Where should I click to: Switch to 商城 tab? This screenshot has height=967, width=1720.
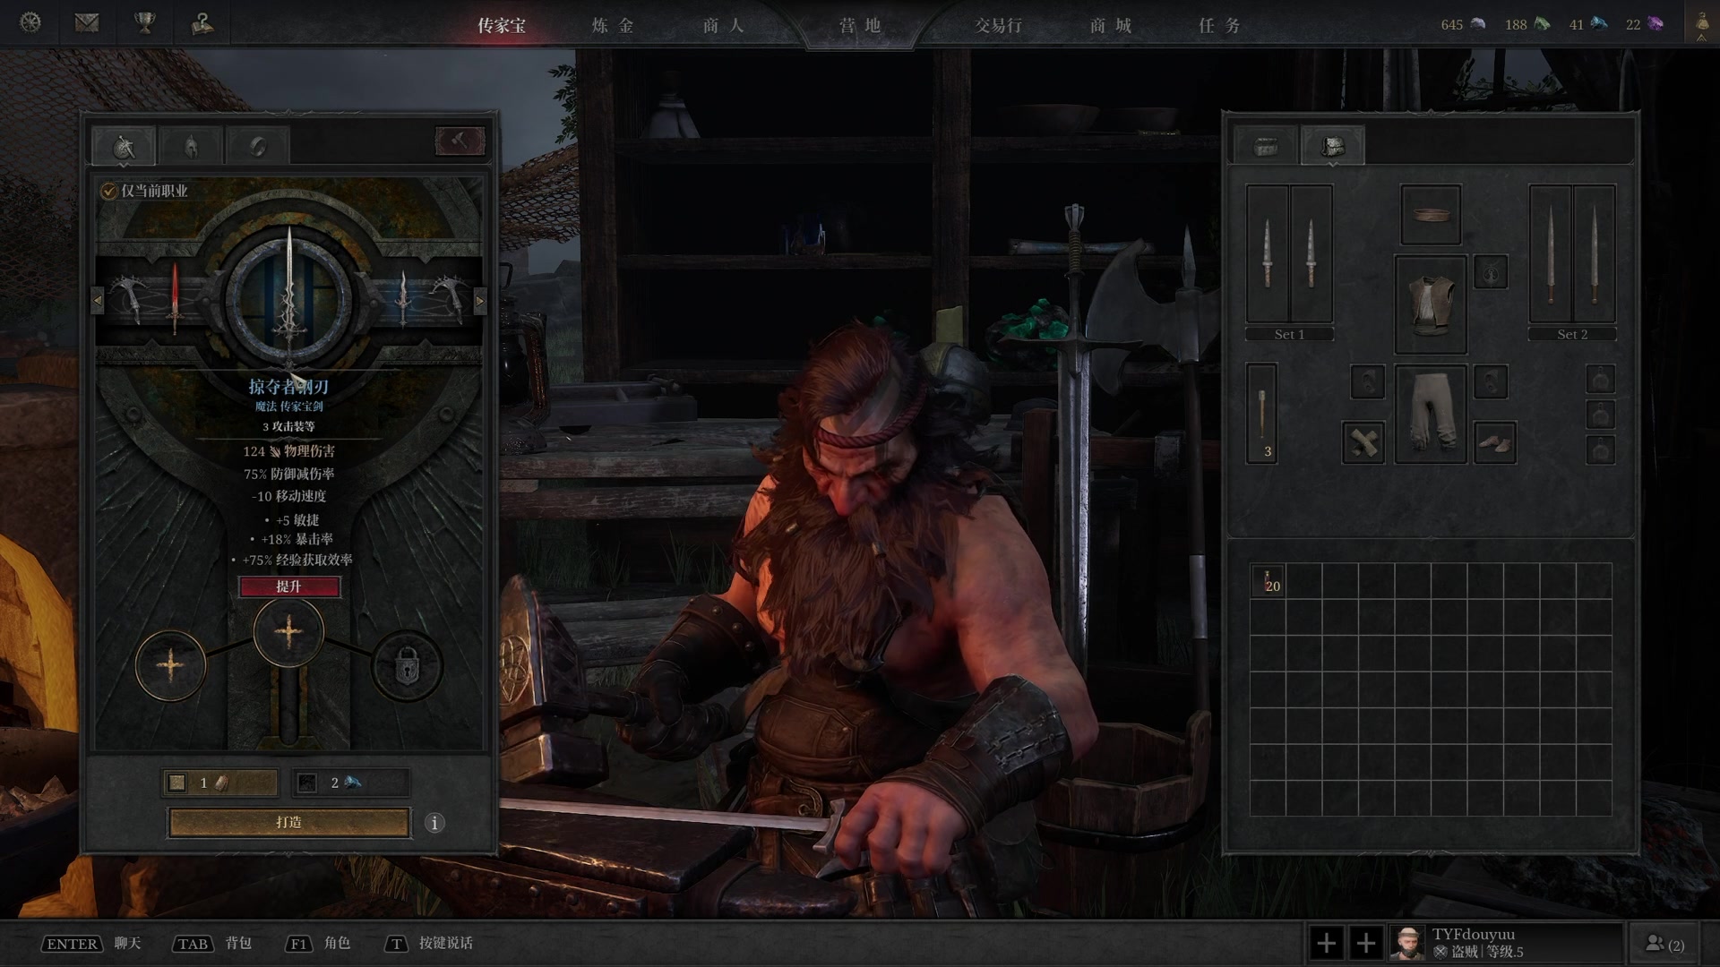[1111, 25]
